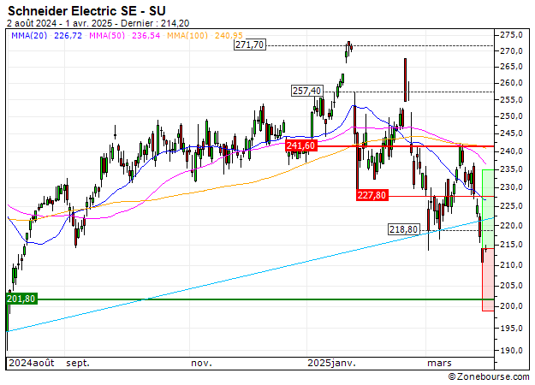Click the 215,0 price axis tick
Screen dimensions: 535x385
(x=511, y=245)
